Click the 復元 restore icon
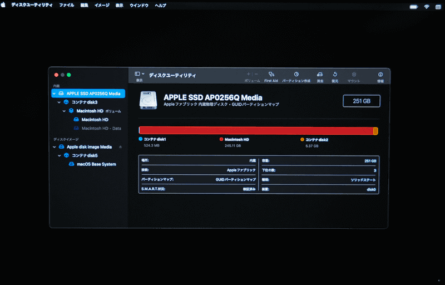445x285 pixels. [335, 75]
